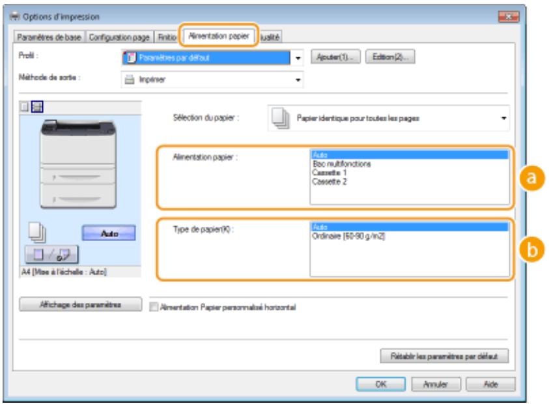The height and width of the screenshot is (404, 549).
Task: Click Rétablir les paramètres par défaut
Action: (444, 356)
